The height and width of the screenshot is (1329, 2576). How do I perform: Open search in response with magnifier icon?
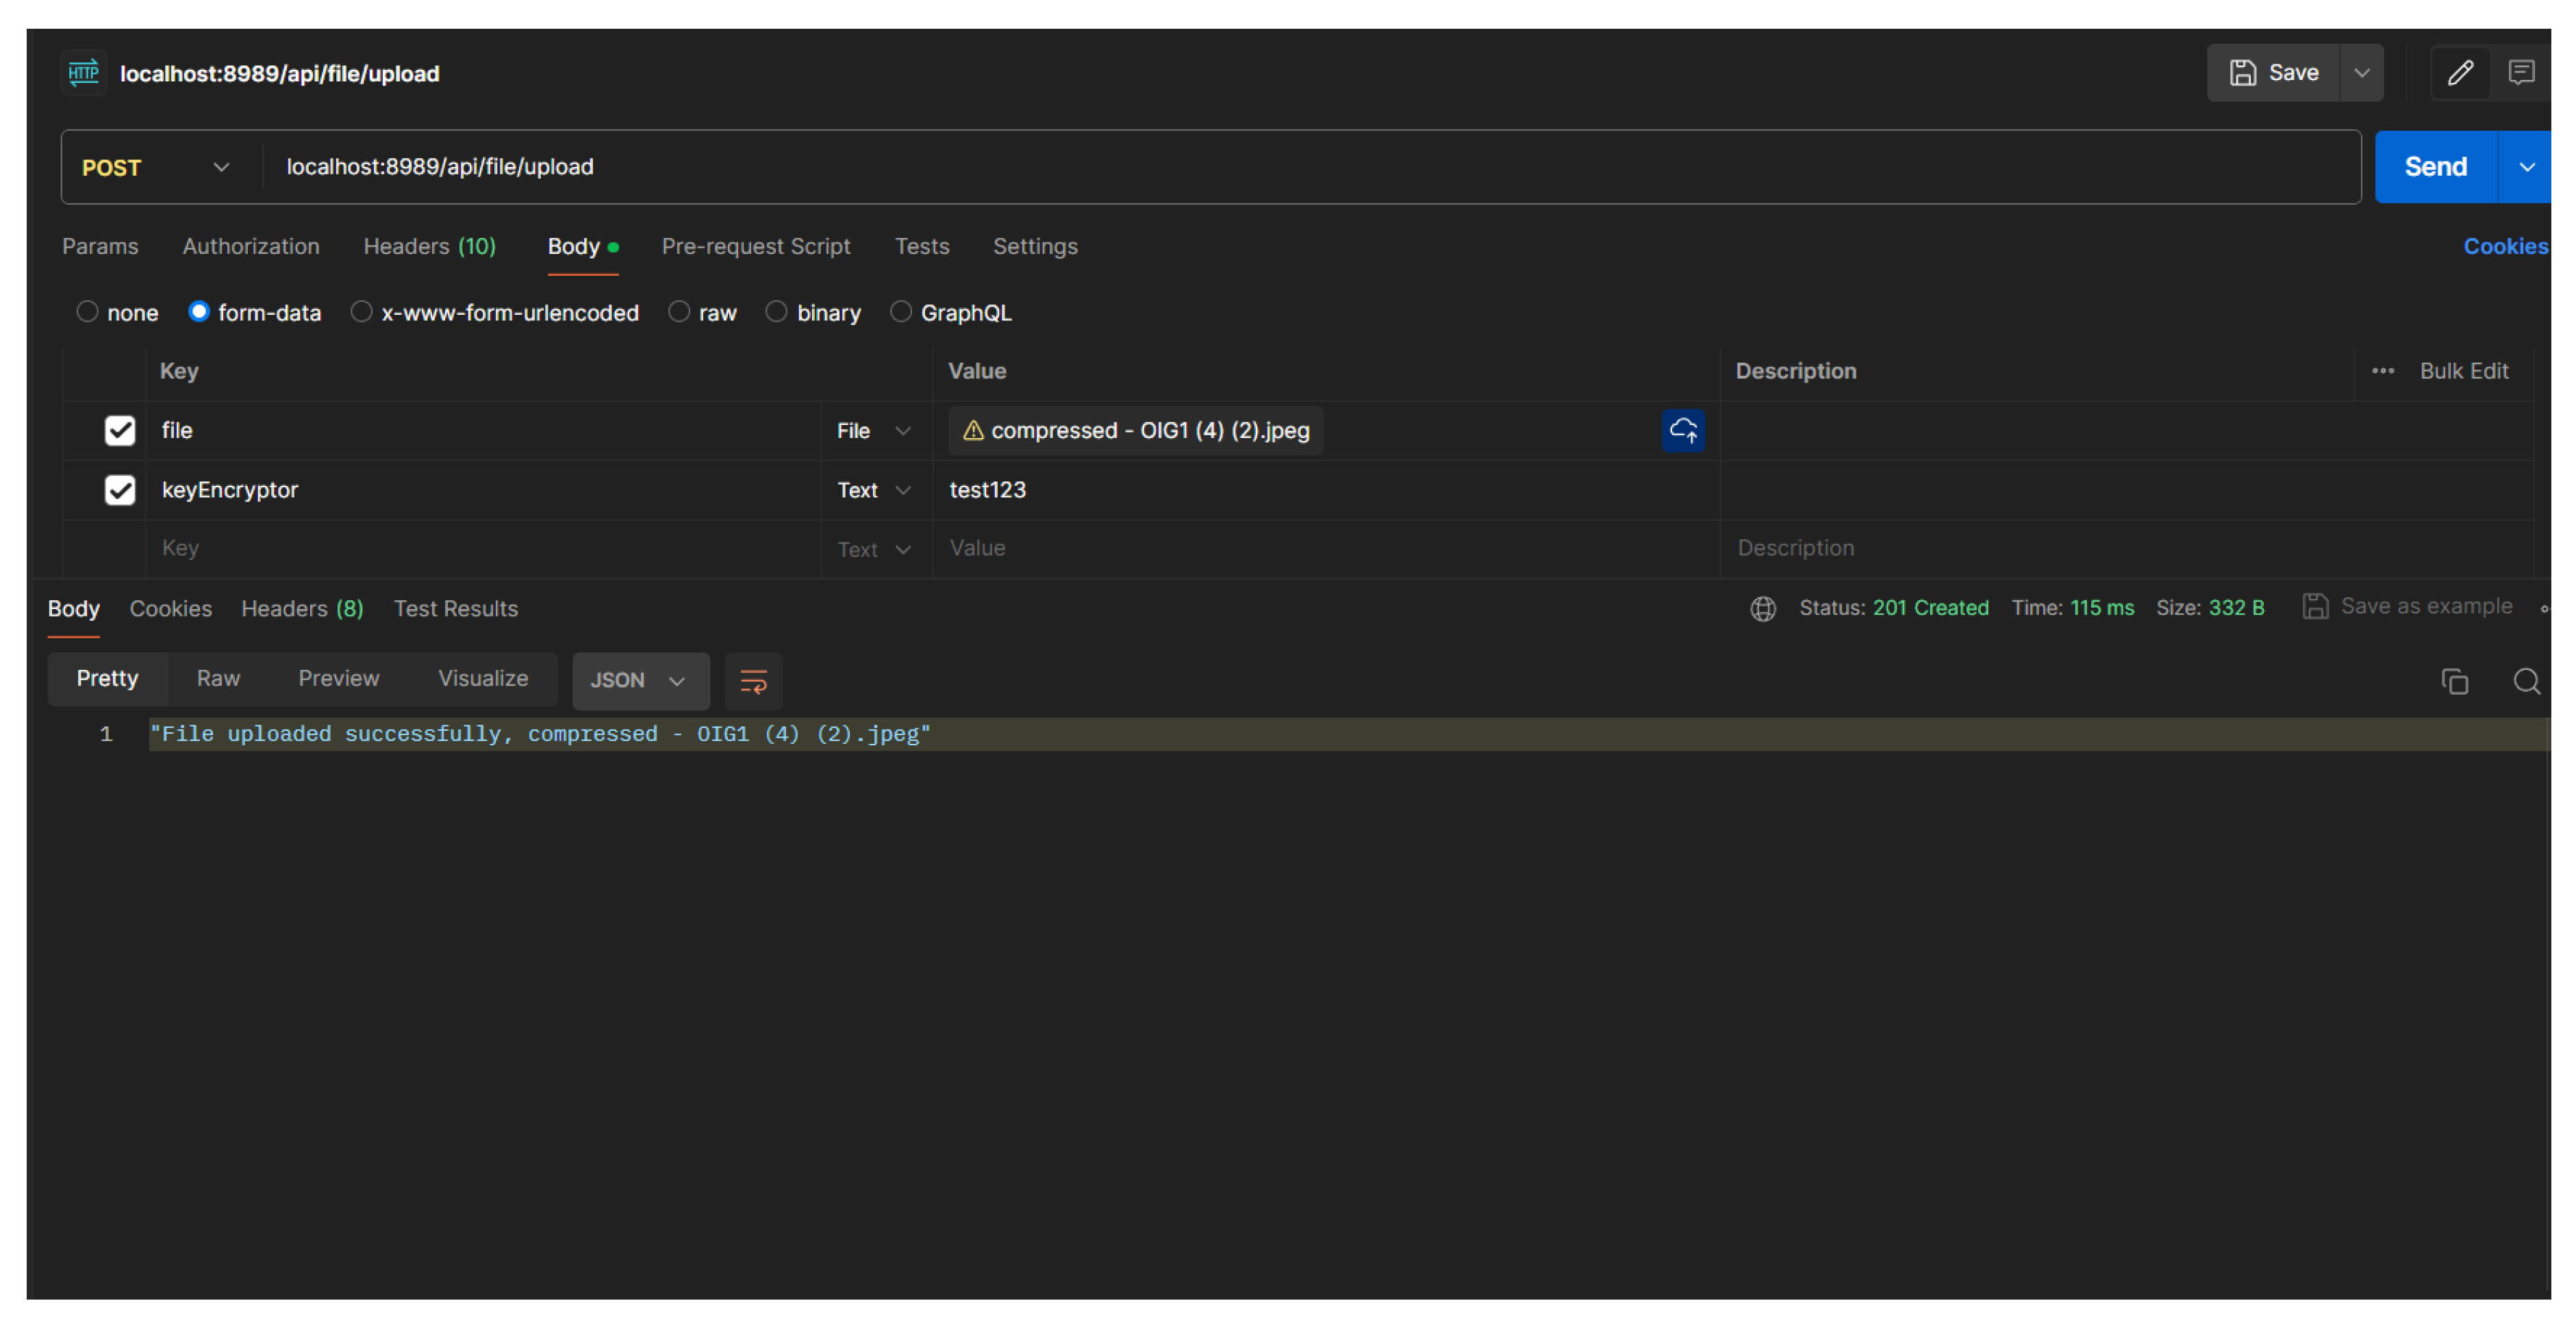pyautogui.click(x=2526, y=682)
